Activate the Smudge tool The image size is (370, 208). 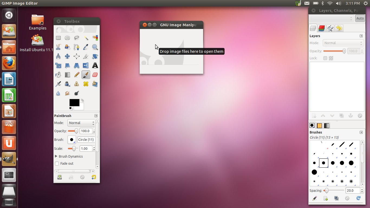67,93
